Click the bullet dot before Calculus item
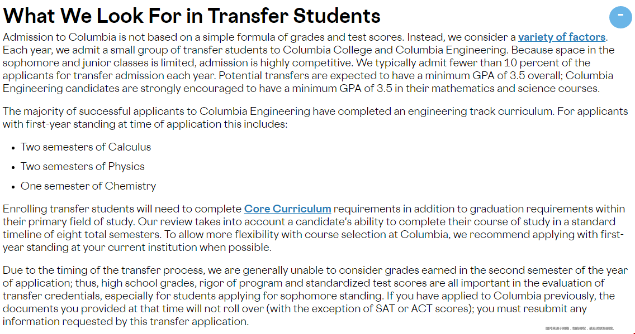 coord(13,148)
